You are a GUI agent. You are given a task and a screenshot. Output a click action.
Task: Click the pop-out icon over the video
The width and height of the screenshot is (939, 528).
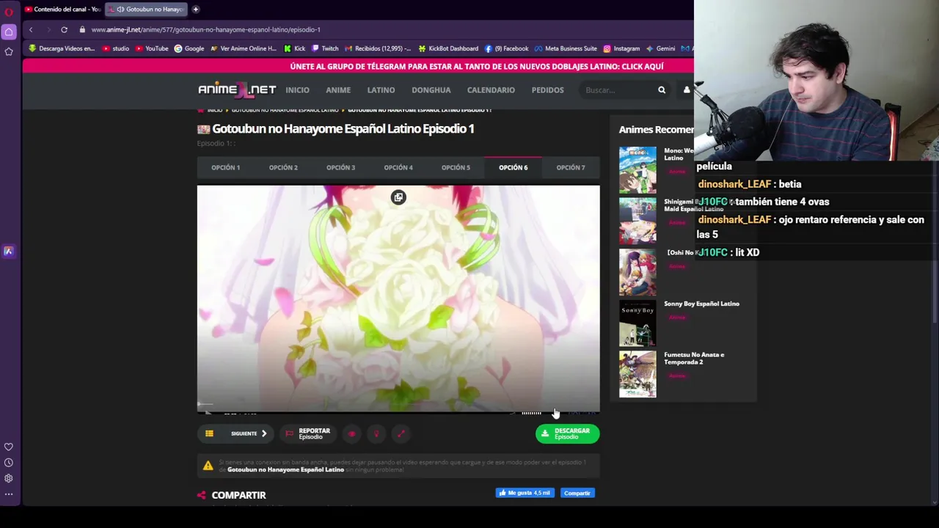pos(398,197)
